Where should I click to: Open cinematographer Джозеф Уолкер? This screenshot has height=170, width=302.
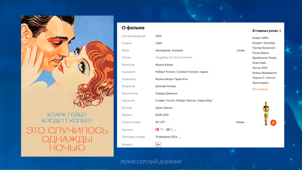[166, 86]
